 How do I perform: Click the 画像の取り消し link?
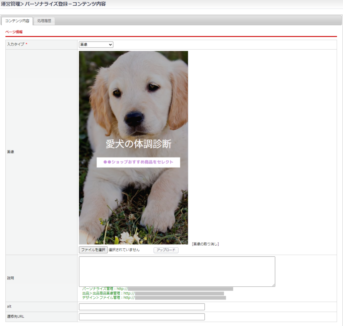(205, 244)
